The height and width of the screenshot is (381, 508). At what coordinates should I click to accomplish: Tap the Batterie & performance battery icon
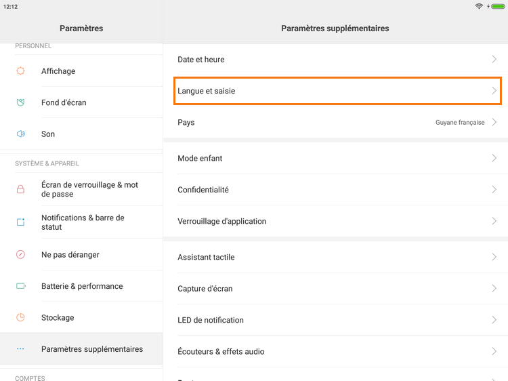click(x=21, y=285)
